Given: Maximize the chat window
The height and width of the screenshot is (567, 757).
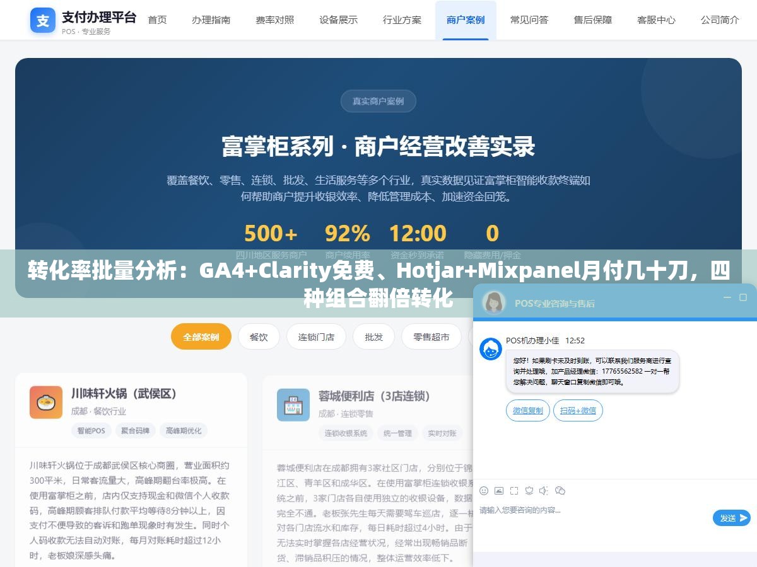Looking at the screenshot, I should 743,297.
